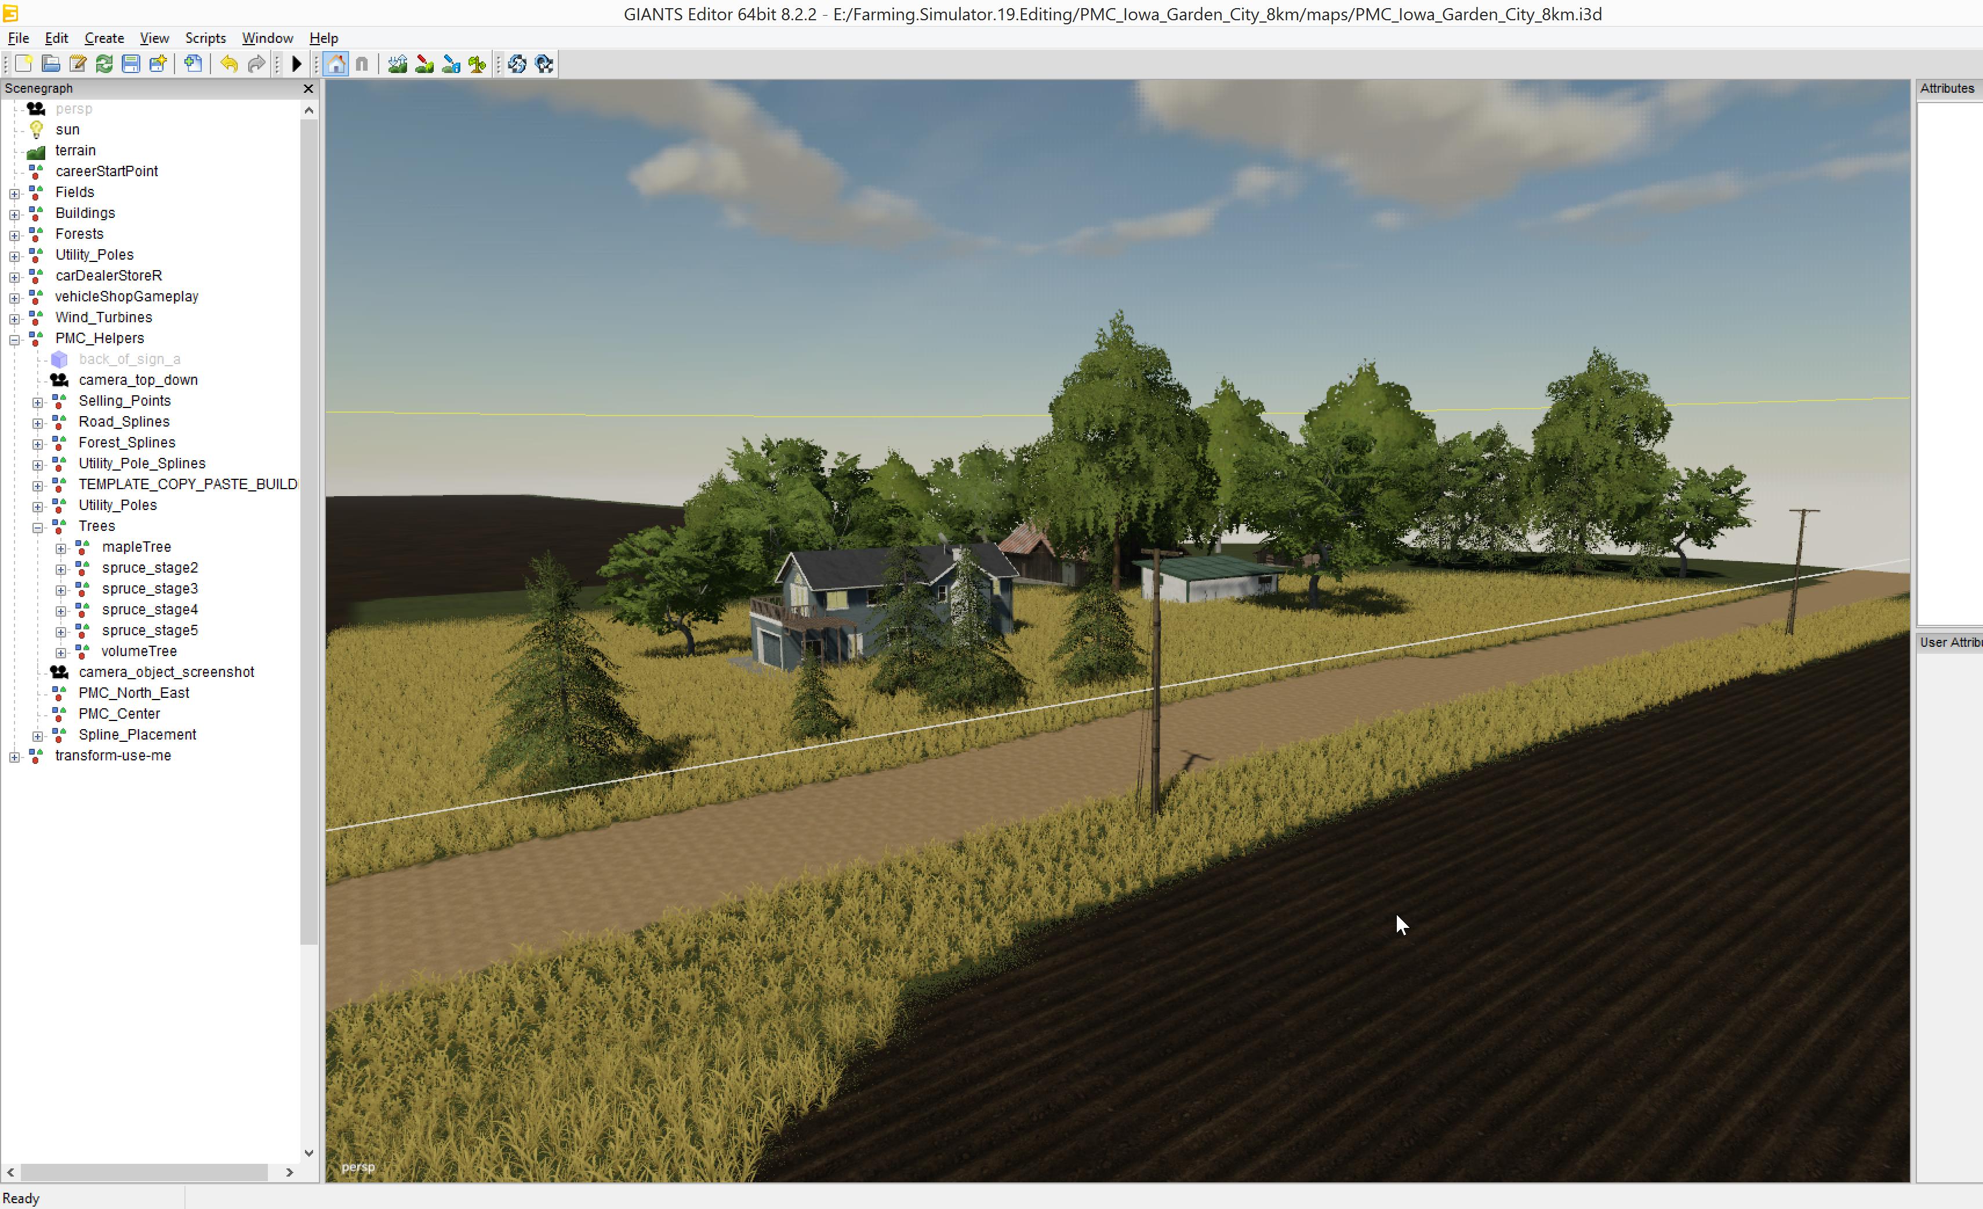Toggle the home navigation mode icon
This screenshot has width=1983, height=1209.
coord(336,64)
